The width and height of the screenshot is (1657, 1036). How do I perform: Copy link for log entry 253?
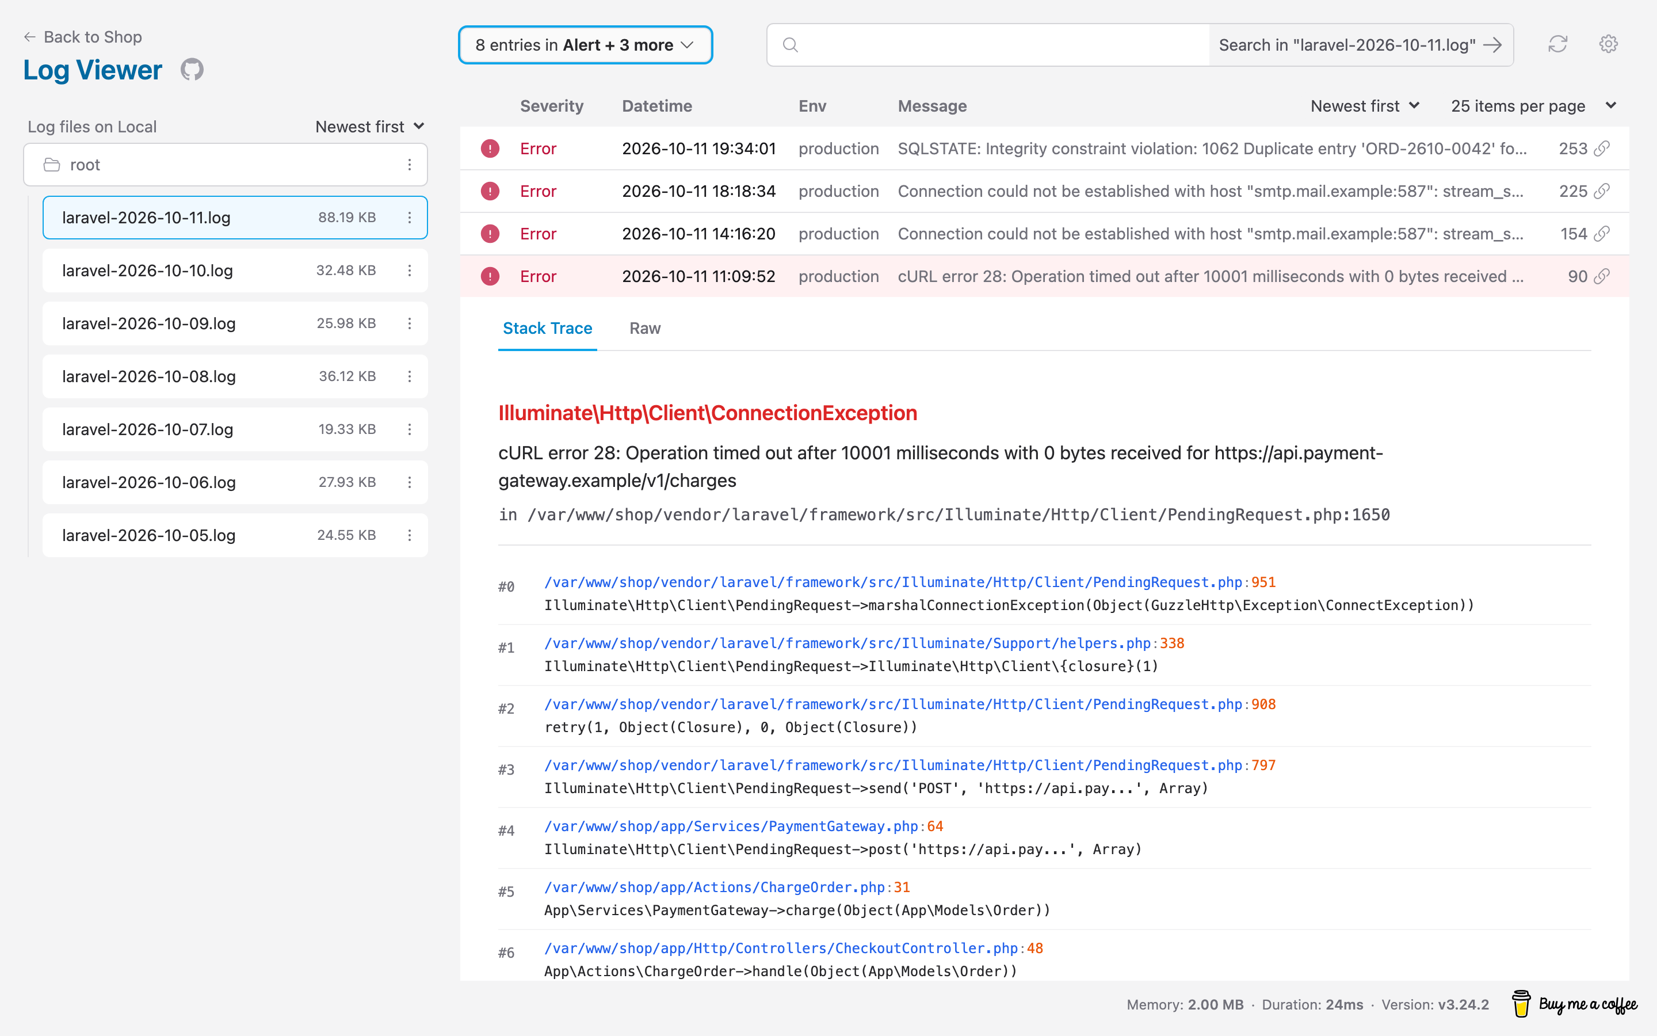point(1602,148)
